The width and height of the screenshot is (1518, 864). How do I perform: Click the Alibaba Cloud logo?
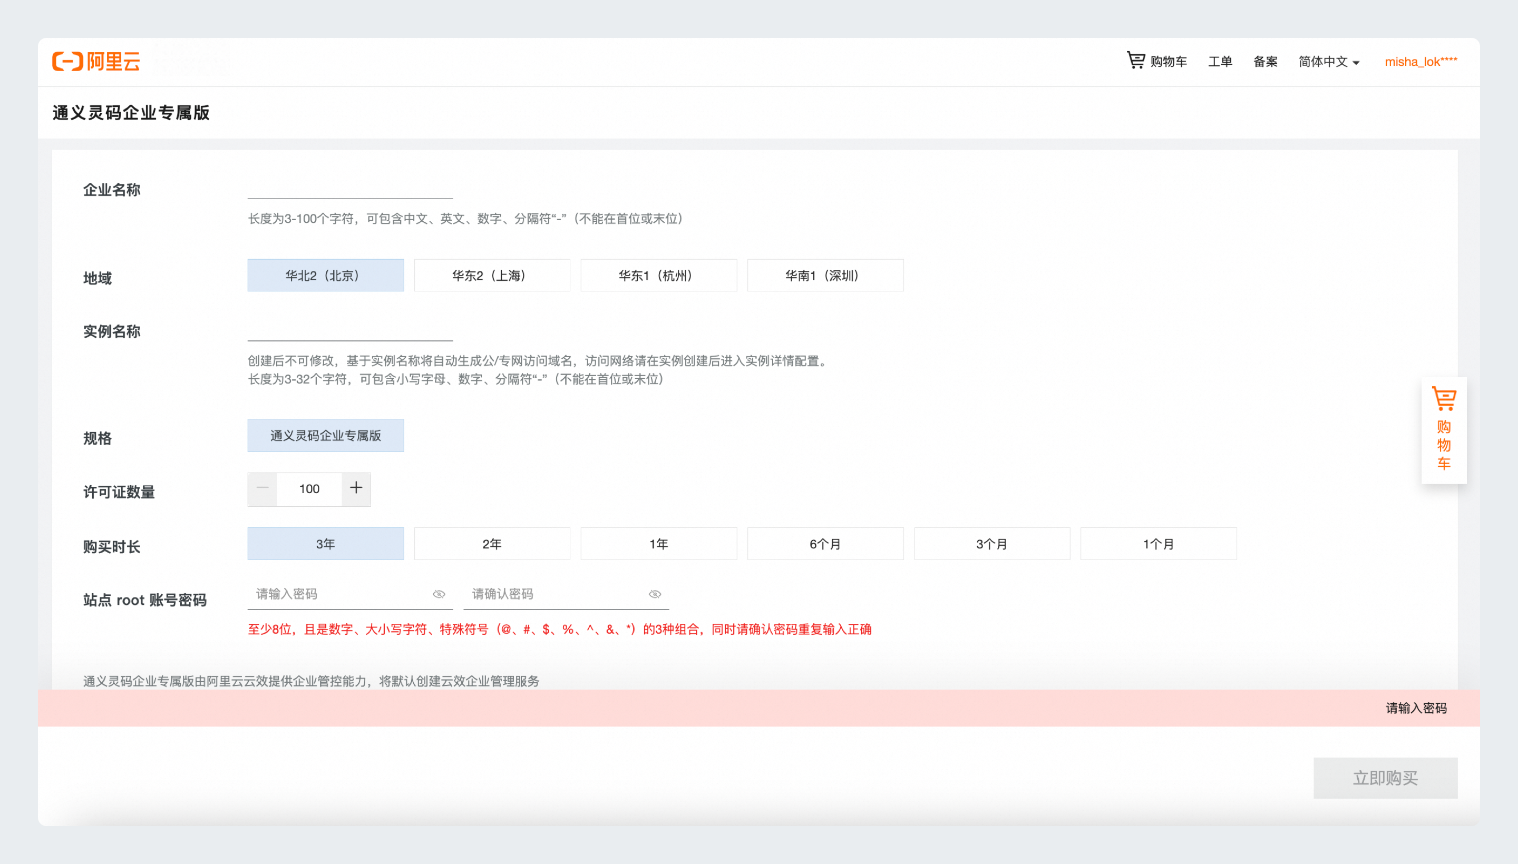[x=96, y=61]
